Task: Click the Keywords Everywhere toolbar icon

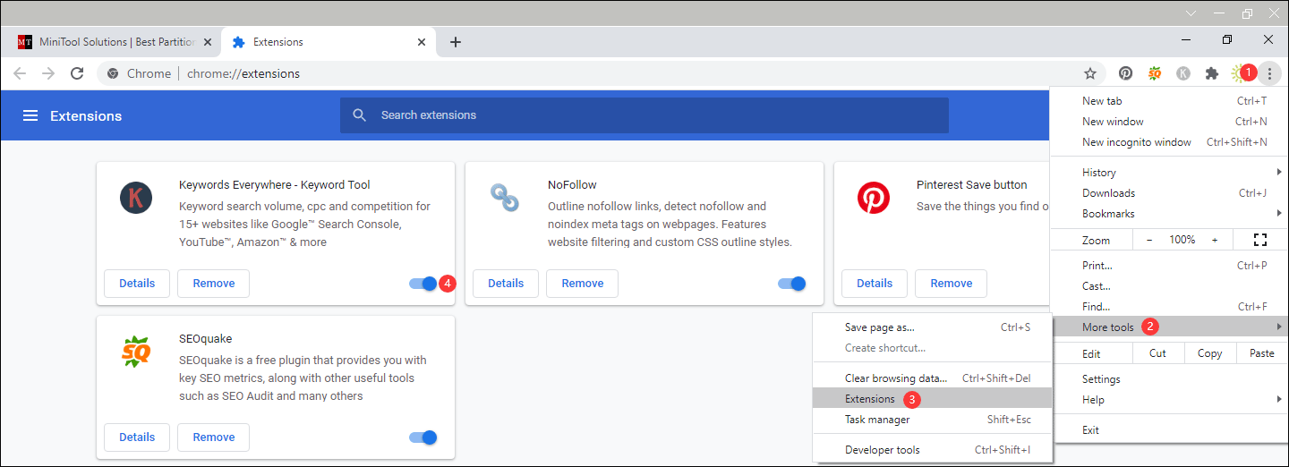Action: point(1183,73)
